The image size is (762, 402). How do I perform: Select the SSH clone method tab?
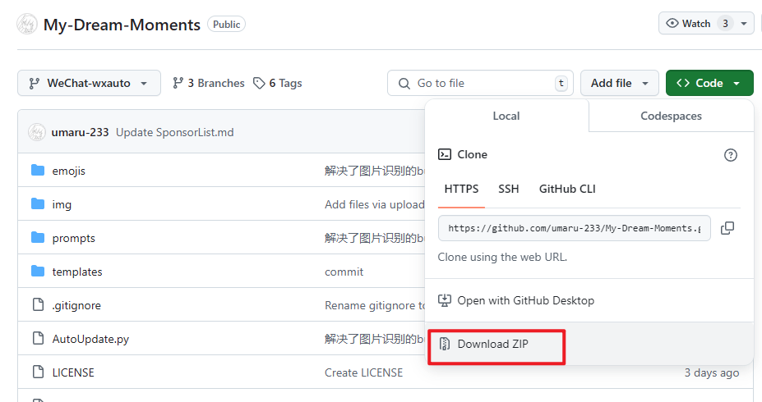pos(508,189)
